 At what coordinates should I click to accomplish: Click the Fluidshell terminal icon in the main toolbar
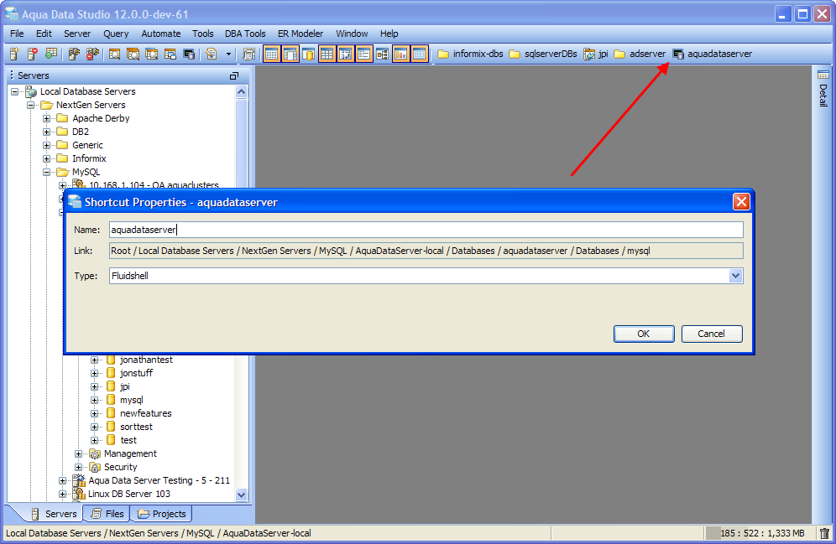click(x=189, y=54)
